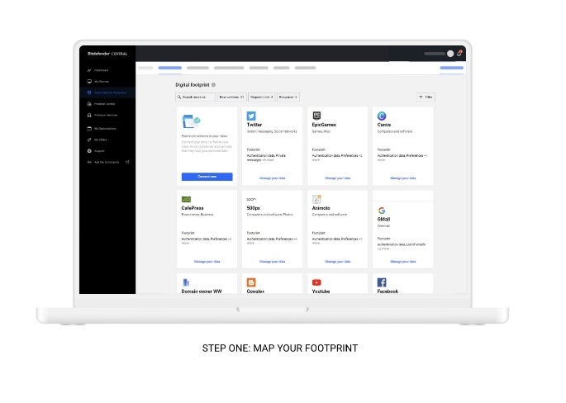Click the Canva logo icon
This screenshot has height=403, width=566.
[x=382, y=116]
